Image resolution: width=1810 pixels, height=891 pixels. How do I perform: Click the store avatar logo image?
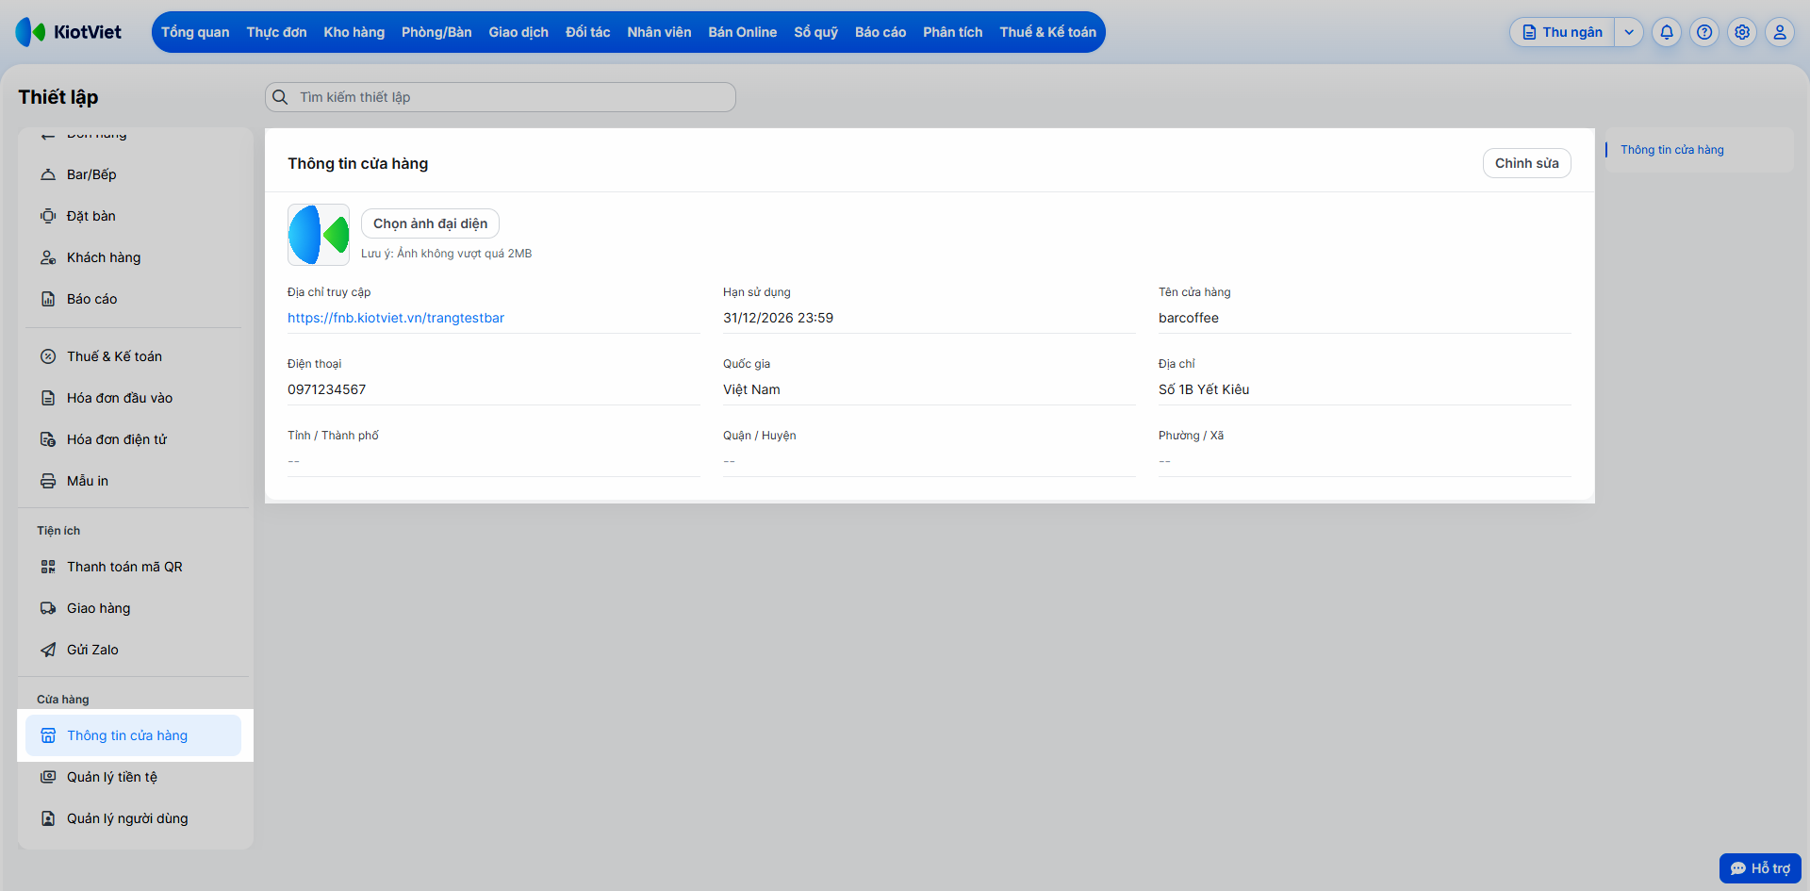click(x=319, y=235)
